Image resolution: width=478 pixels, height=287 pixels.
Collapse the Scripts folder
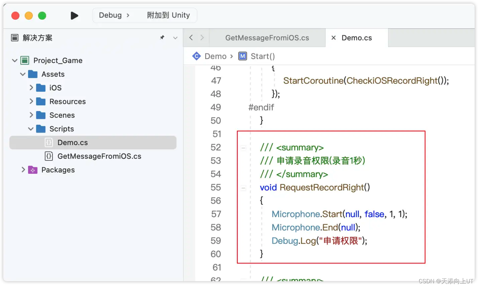[31, 129]
